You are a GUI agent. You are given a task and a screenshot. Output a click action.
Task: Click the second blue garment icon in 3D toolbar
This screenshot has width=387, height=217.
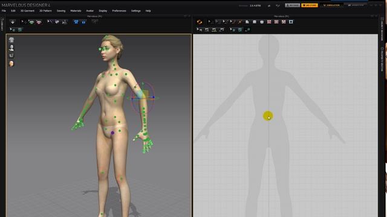click(83, 22)
